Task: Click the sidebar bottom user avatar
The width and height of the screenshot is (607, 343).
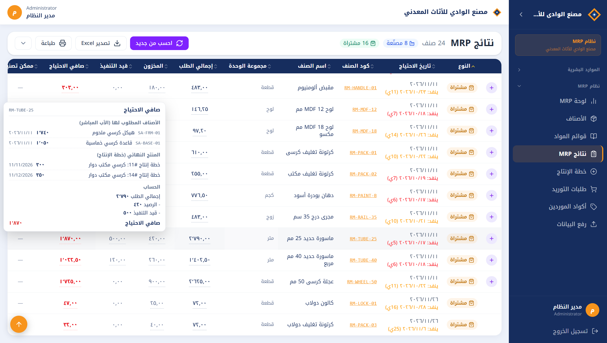Action: (x=592, y=310)
